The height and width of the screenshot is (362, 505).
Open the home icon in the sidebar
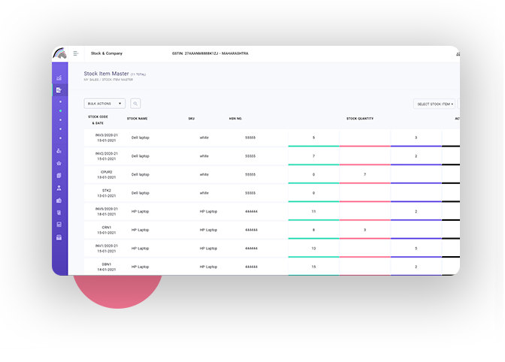point(59,163)
